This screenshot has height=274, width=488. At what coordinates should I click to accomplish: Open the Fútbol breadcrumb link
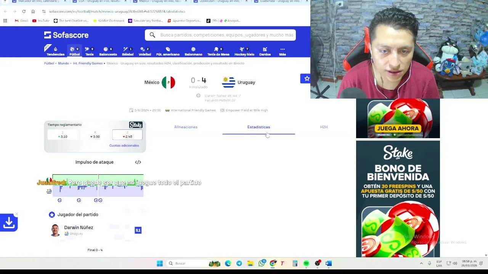click(49, 63)
